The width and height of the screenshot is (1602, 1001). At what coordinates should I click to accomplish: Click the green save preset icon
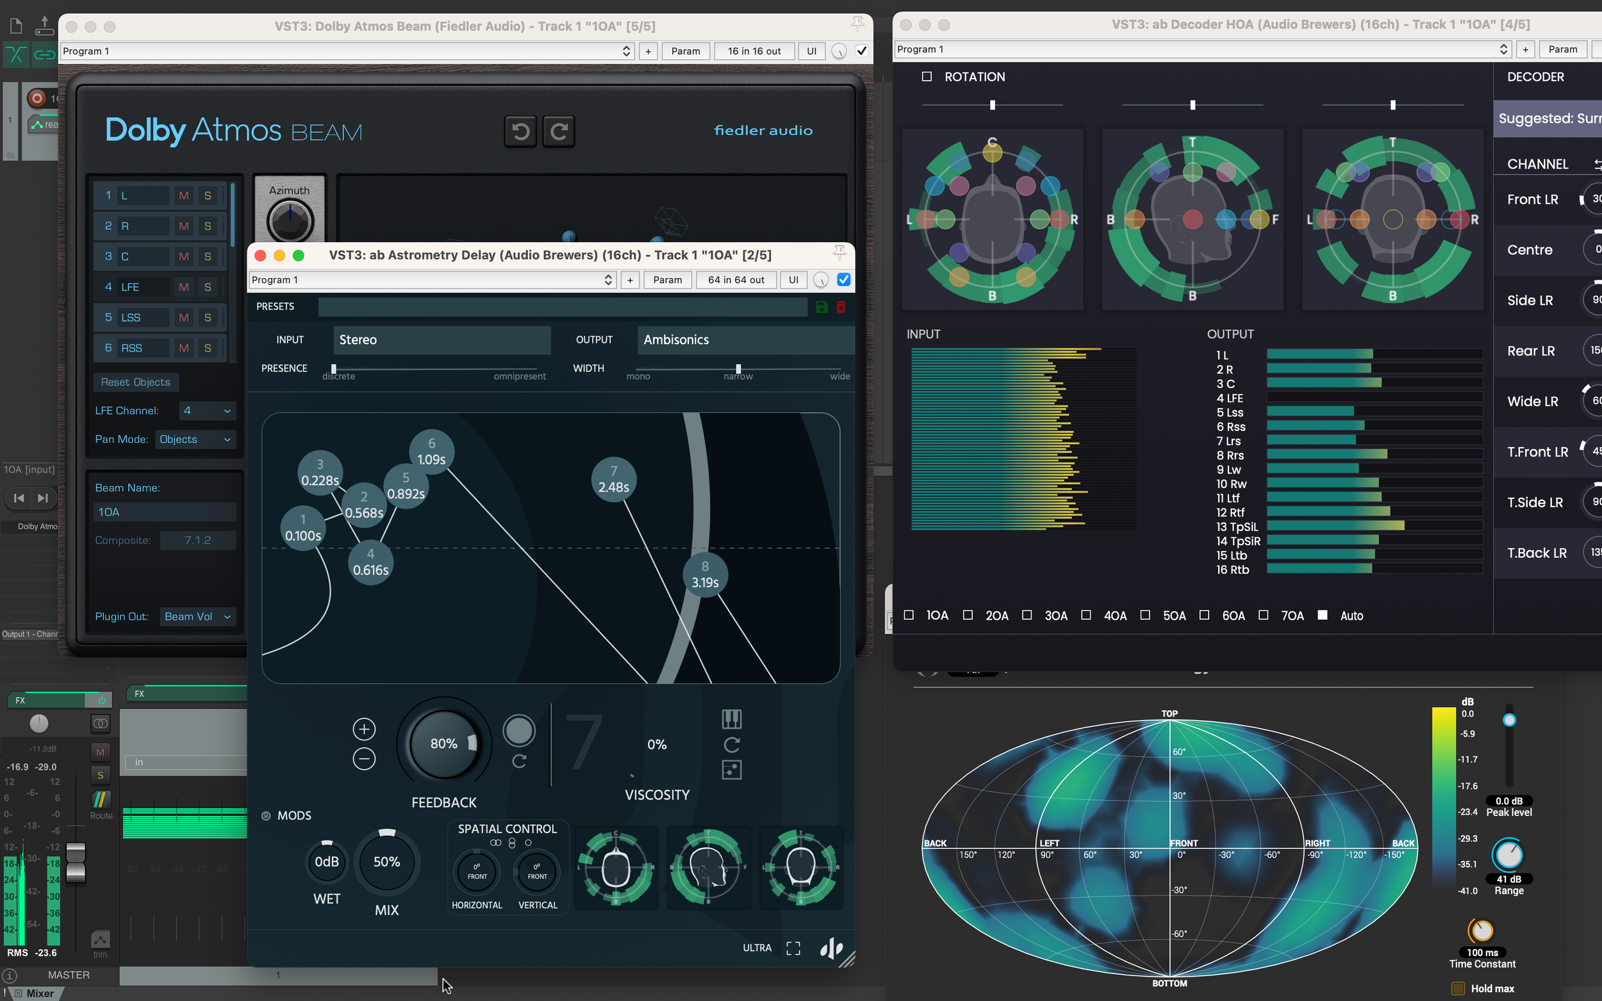822,307
